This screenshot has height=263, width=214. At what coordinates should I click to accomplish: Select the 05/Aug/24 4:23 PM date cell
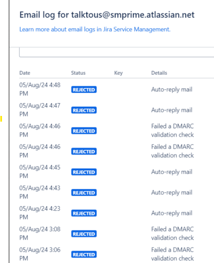[40, 213]
